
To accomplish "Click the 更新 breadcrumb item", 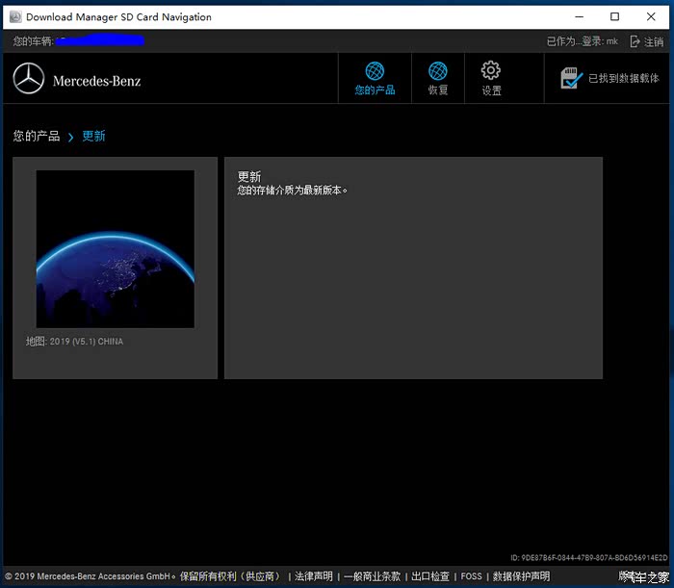I will point(93,137).
